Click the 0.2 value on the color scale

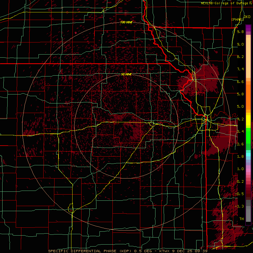(x=240, y=182)
